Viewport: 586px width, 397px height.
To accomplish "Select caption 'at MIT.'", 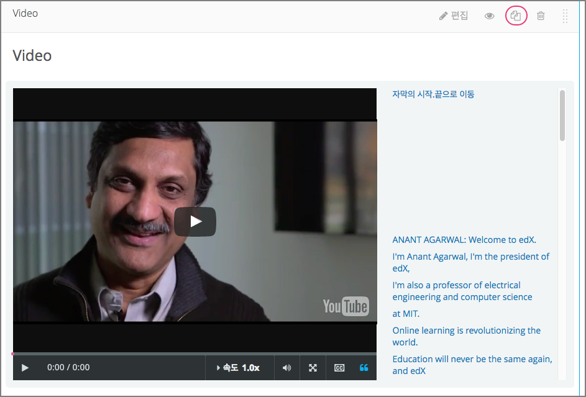I will 406,314.
